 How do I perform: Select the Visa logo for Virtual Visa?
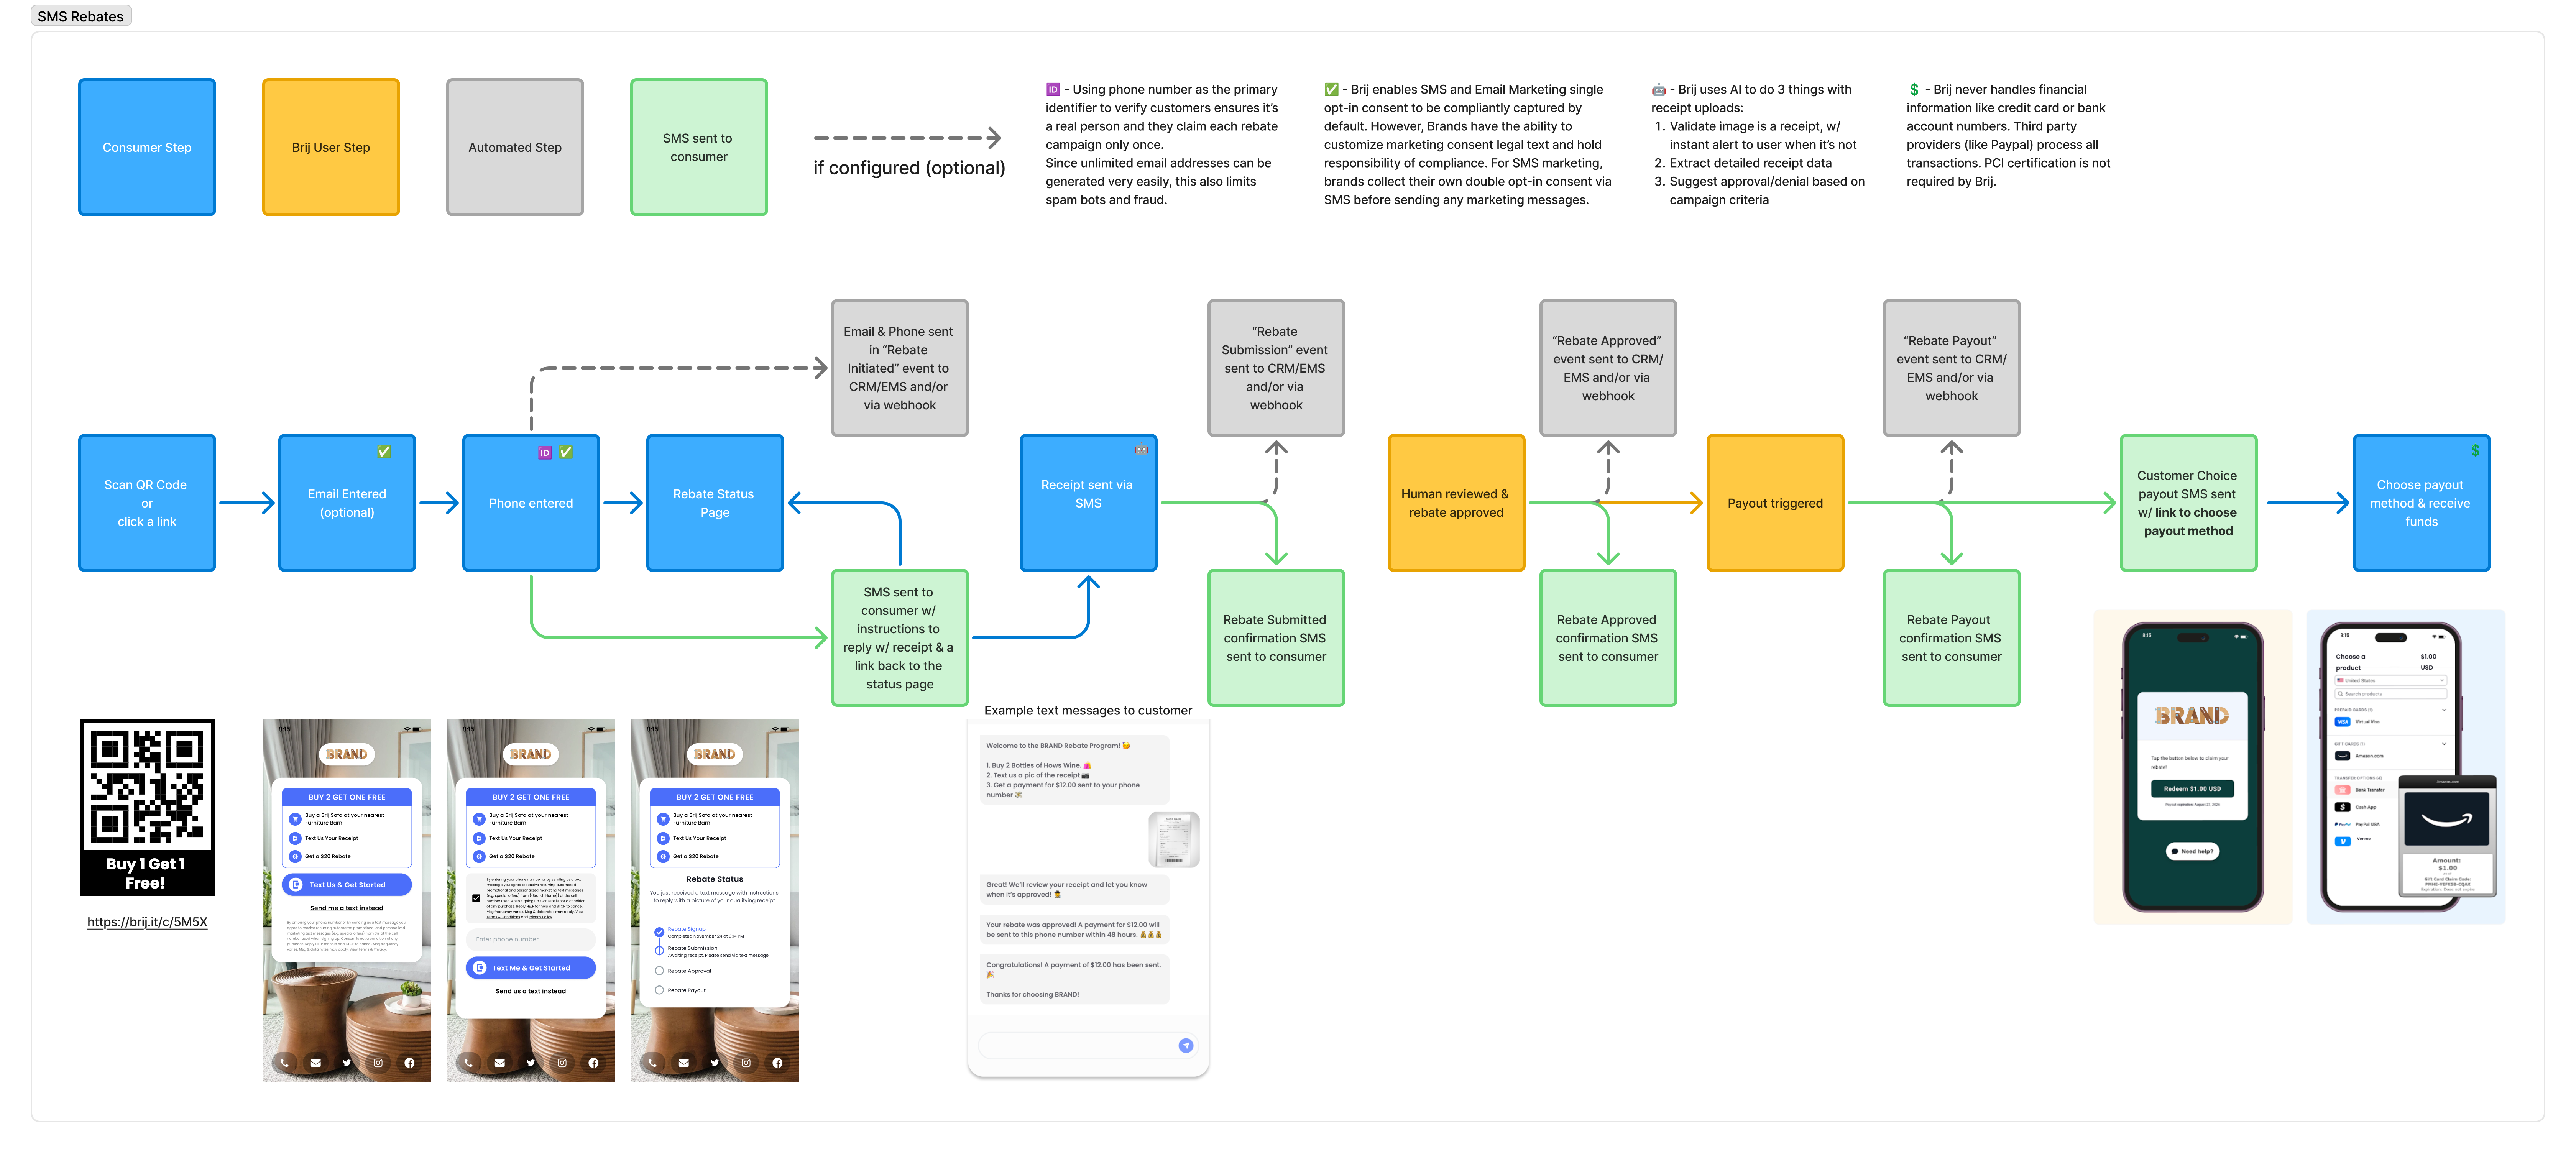[x=2343, y=722]
